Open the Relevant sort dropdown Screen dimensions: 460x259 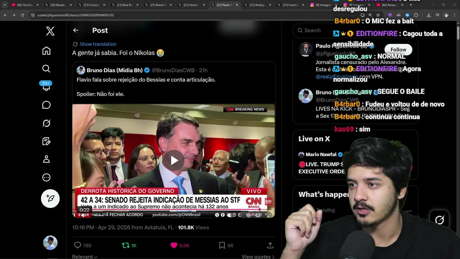click(x=84, y=256)
